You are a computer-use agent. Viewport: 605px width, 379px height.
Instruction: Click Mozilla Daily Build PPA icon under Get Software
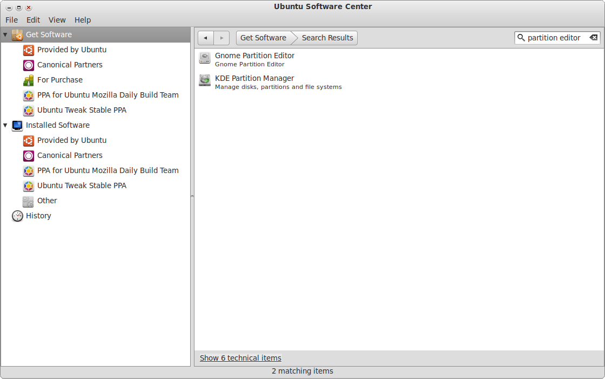(x=29, y=95)
